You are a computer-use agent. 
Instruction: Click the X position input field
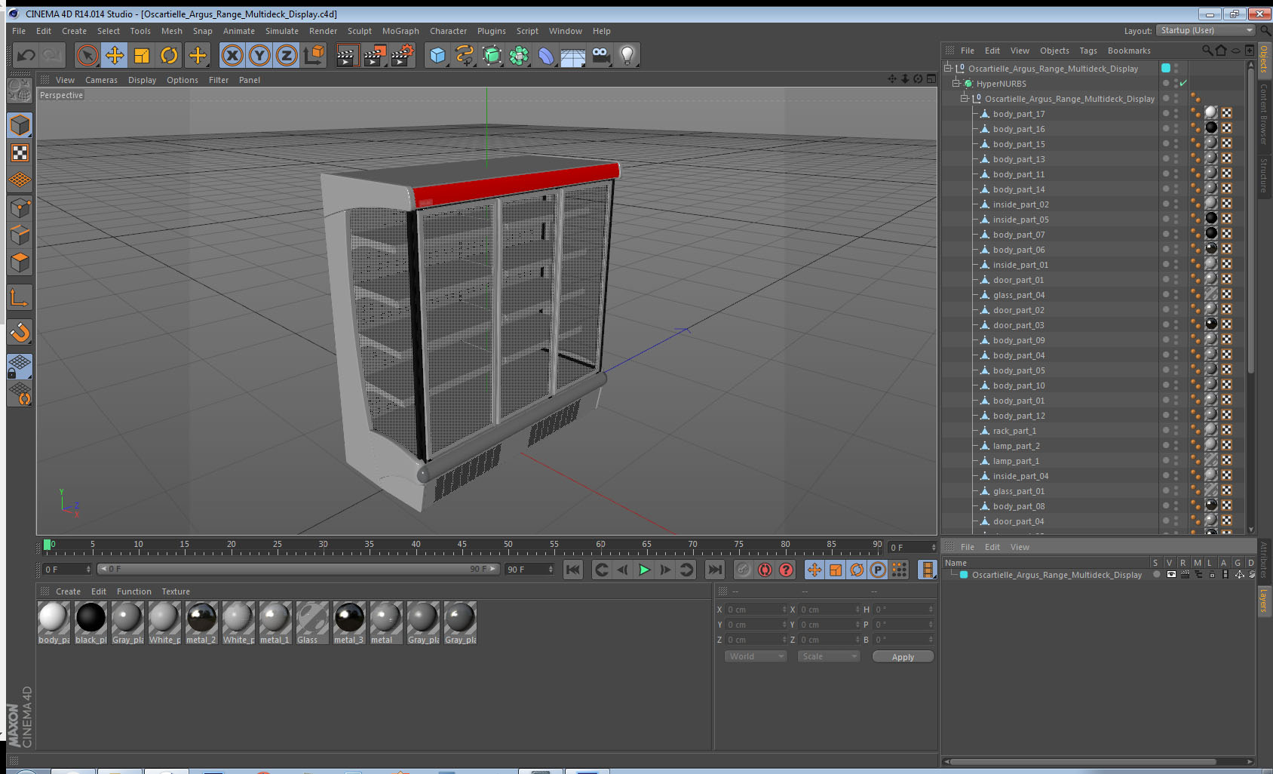pos(756,610)
